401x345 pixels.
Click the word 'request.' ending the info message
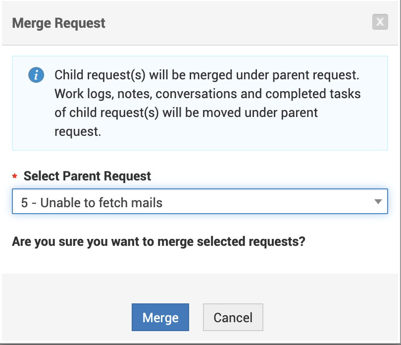coord(78,131)
